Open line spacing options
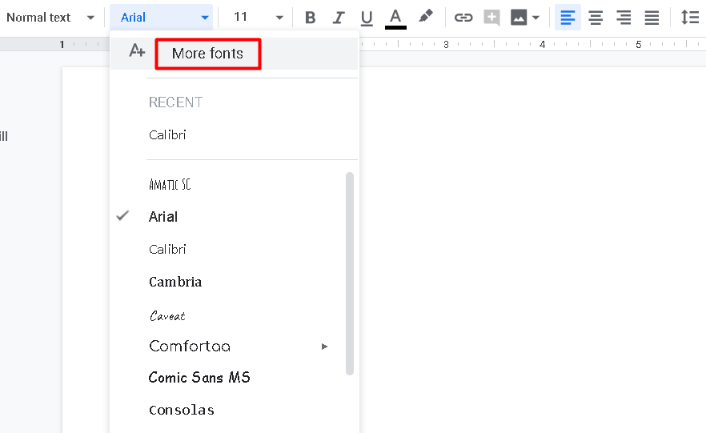 click(x=690, y=18)
